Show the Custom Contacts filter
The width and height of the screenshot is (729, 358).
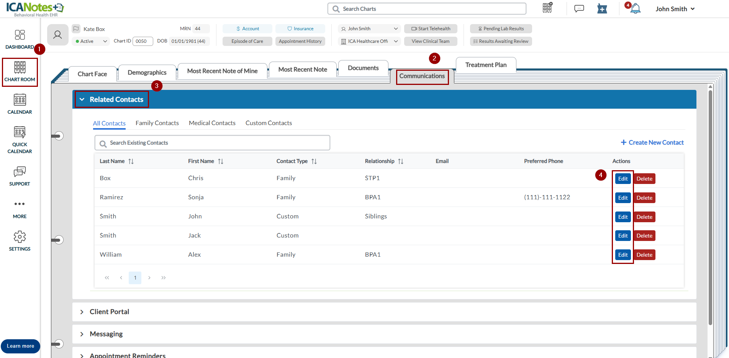(269, 123)
